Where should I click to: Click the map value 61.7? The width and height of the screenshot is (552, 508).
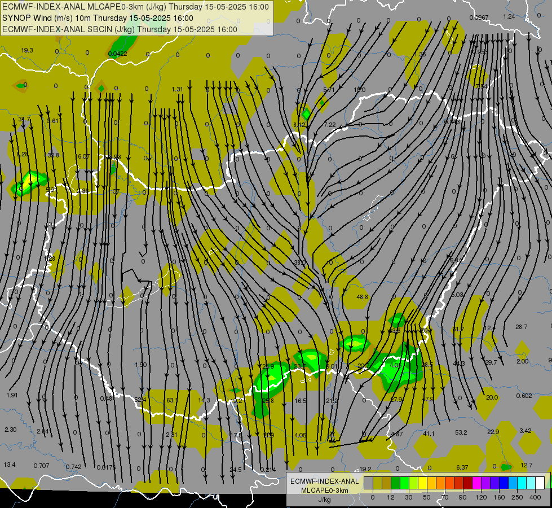pyautogui.click(x=458, y=329)
